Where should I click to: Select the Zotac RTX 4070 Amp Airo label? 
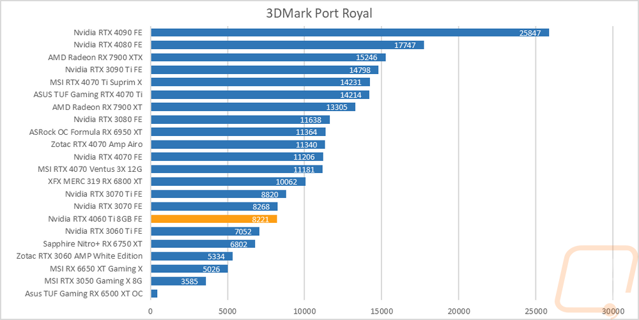[96, 144]
